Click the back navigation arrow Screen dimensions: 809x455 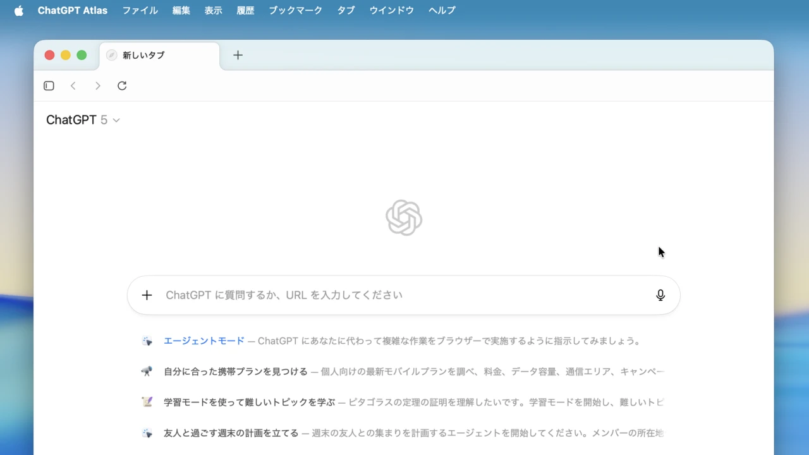coord(73,86)
